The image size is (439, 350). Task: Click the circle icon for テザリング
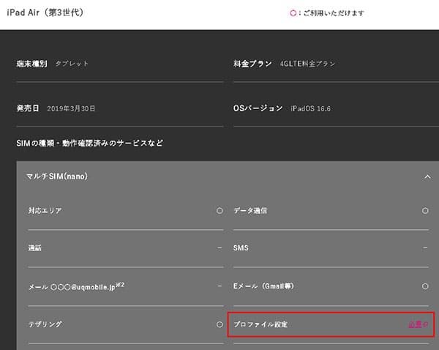(219, 324)
